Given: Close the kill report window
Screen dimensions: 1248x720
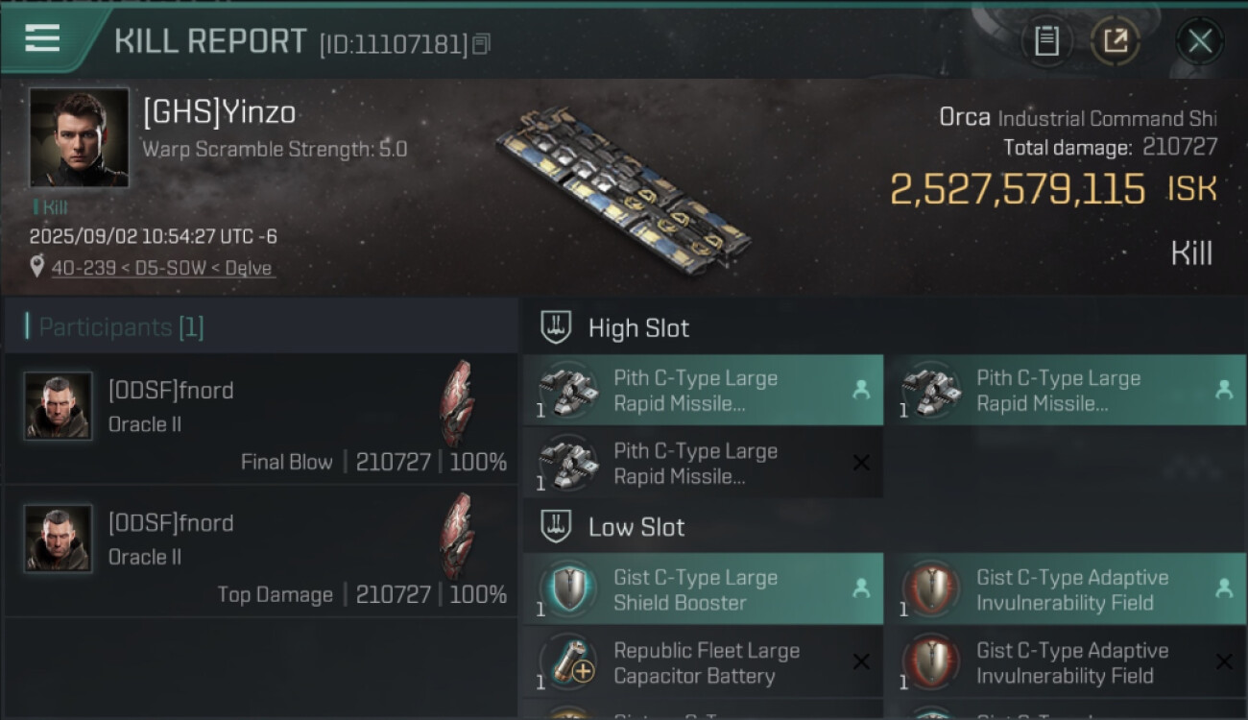Looking at the screenshot, I should [x=1199, y=41].
